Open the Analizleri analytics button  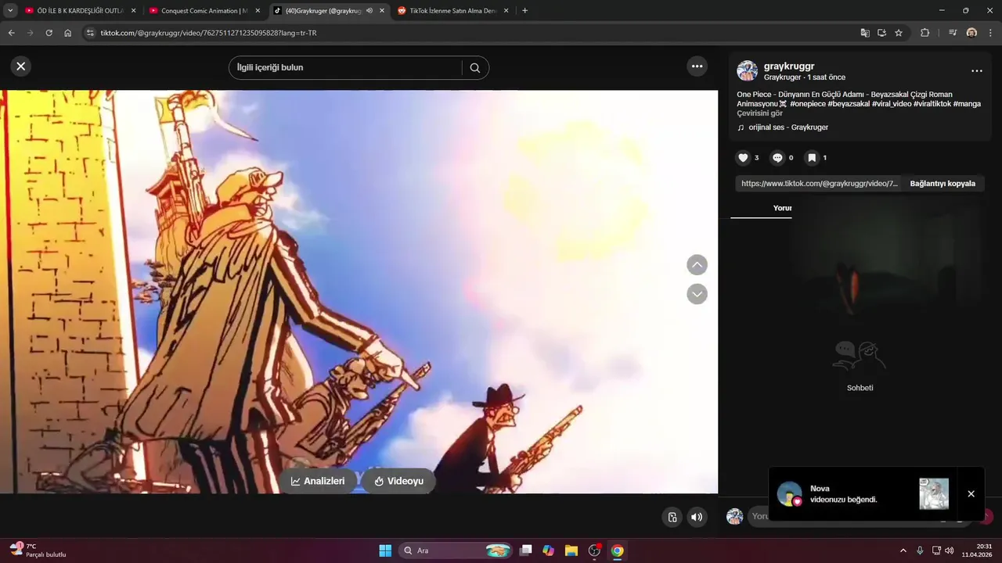tap(319, 481)
